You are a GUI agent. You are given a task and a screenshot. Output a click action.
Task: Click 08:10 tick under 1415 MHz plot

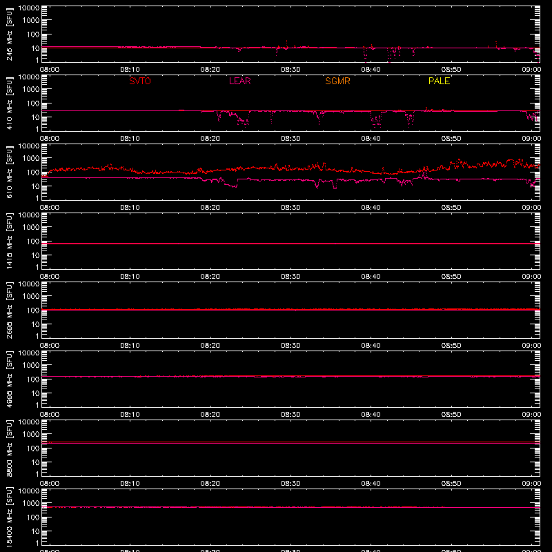tap(130, 277)
